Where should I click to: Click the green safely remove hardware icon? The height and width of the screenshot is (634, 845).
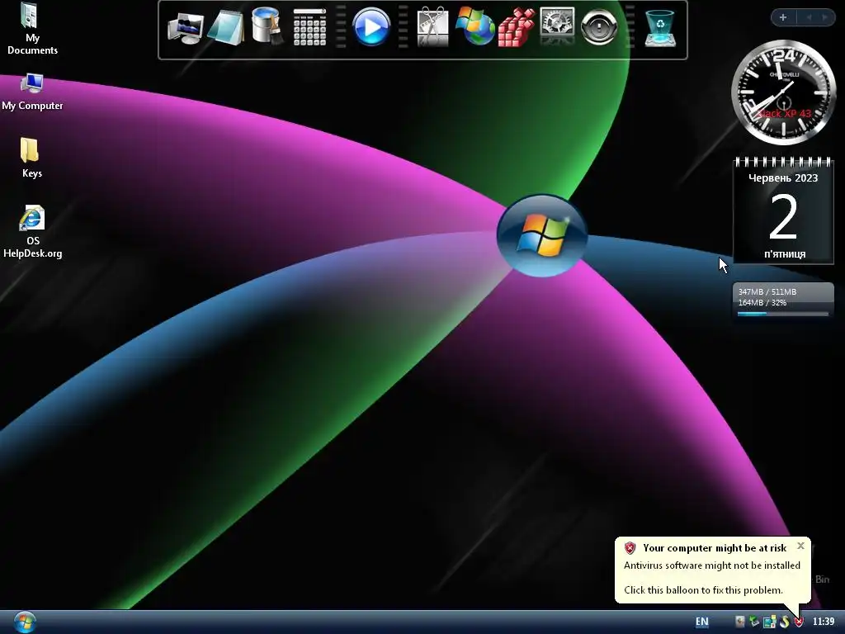coord(754,622)
